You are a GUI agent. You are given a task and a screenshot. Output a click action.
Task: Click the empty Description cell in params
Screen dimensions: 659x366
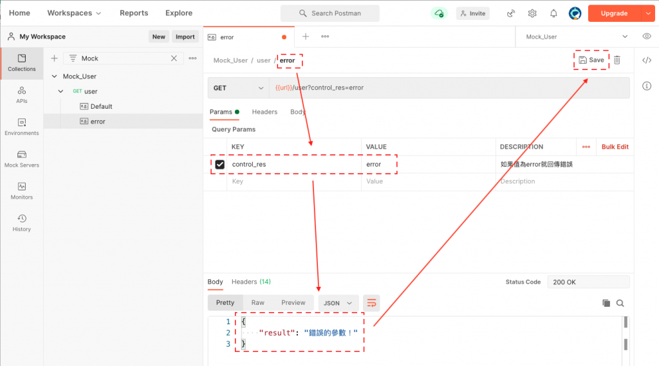(564, 181)
